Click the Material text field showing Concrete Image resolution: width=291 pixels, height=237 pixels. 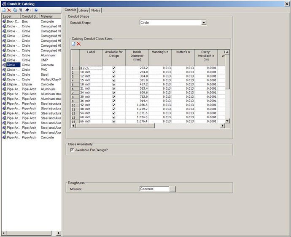click(154, 189)
